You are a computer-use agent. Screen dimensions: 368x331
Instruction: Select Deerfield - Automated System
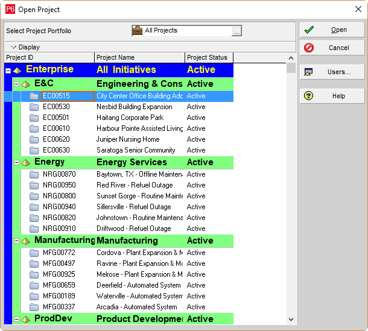[x=139, y=285]
